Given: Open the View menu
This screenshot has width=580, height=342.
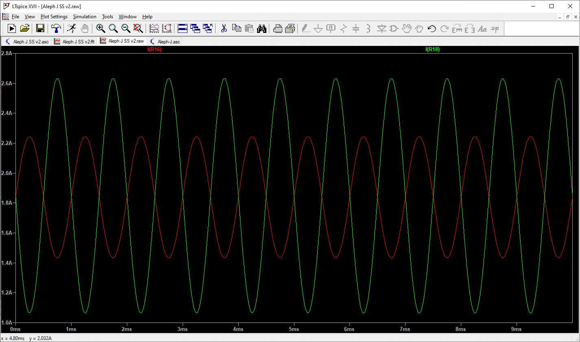Looking at the screenshot, I should coord(30,17).
